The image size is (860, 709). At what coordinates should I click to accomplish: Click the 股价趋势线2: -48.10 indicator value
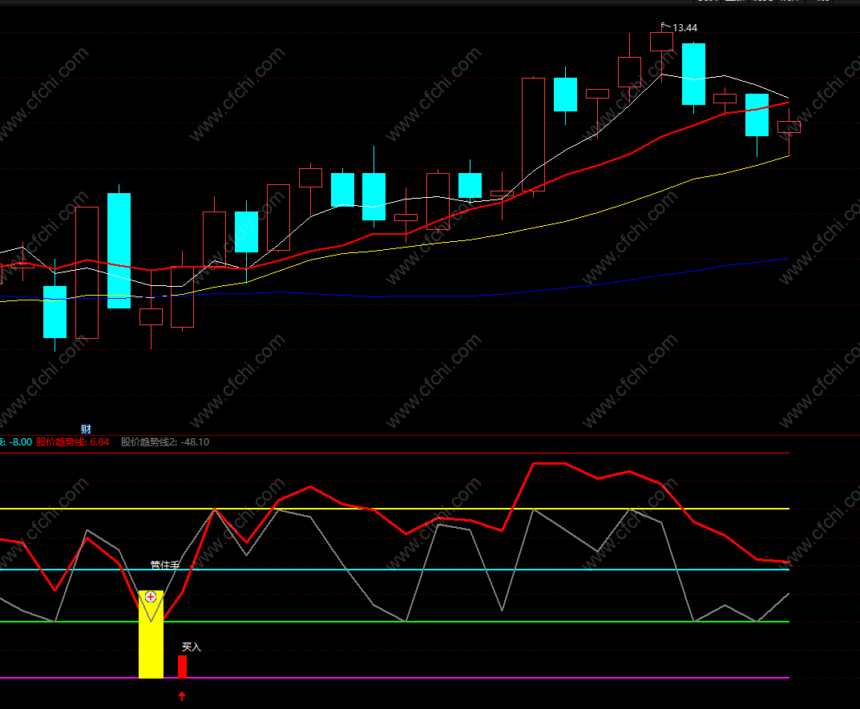tap(165, 442)
